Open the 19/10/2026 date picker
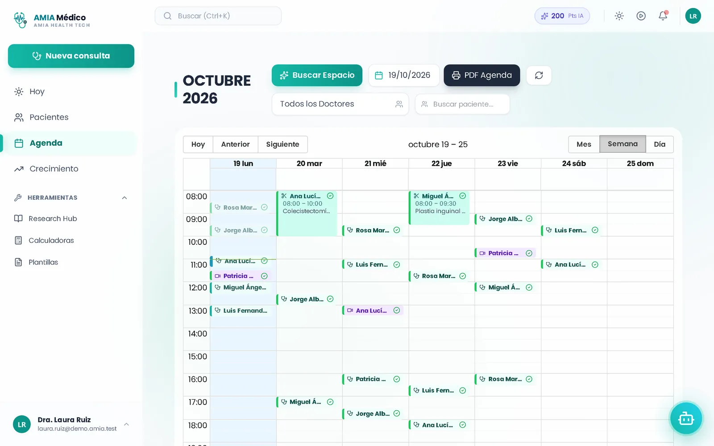Viewport: 714px width, 446px height. pos(403,75)
